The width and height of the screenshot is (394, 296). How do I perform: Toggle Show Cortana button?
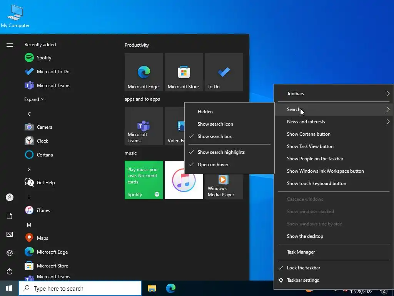click(x=334, y=134)
